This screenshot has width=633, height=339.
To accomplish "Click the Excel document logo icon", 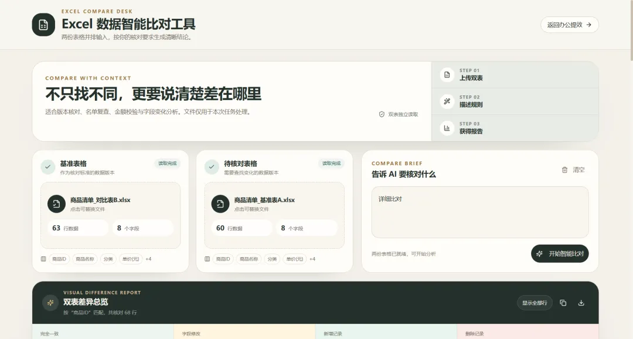I will (x=43, y=25).
